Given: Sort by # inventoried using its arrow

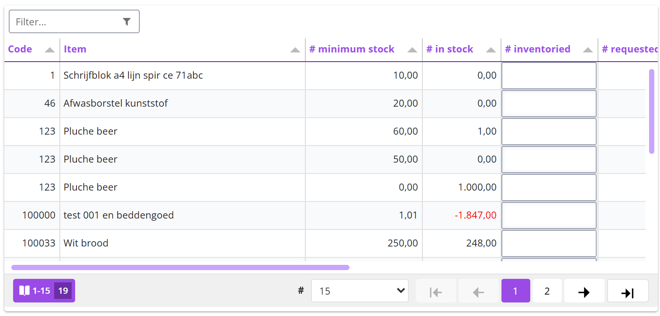Looking at the screenshot, I should coord(588,50).
